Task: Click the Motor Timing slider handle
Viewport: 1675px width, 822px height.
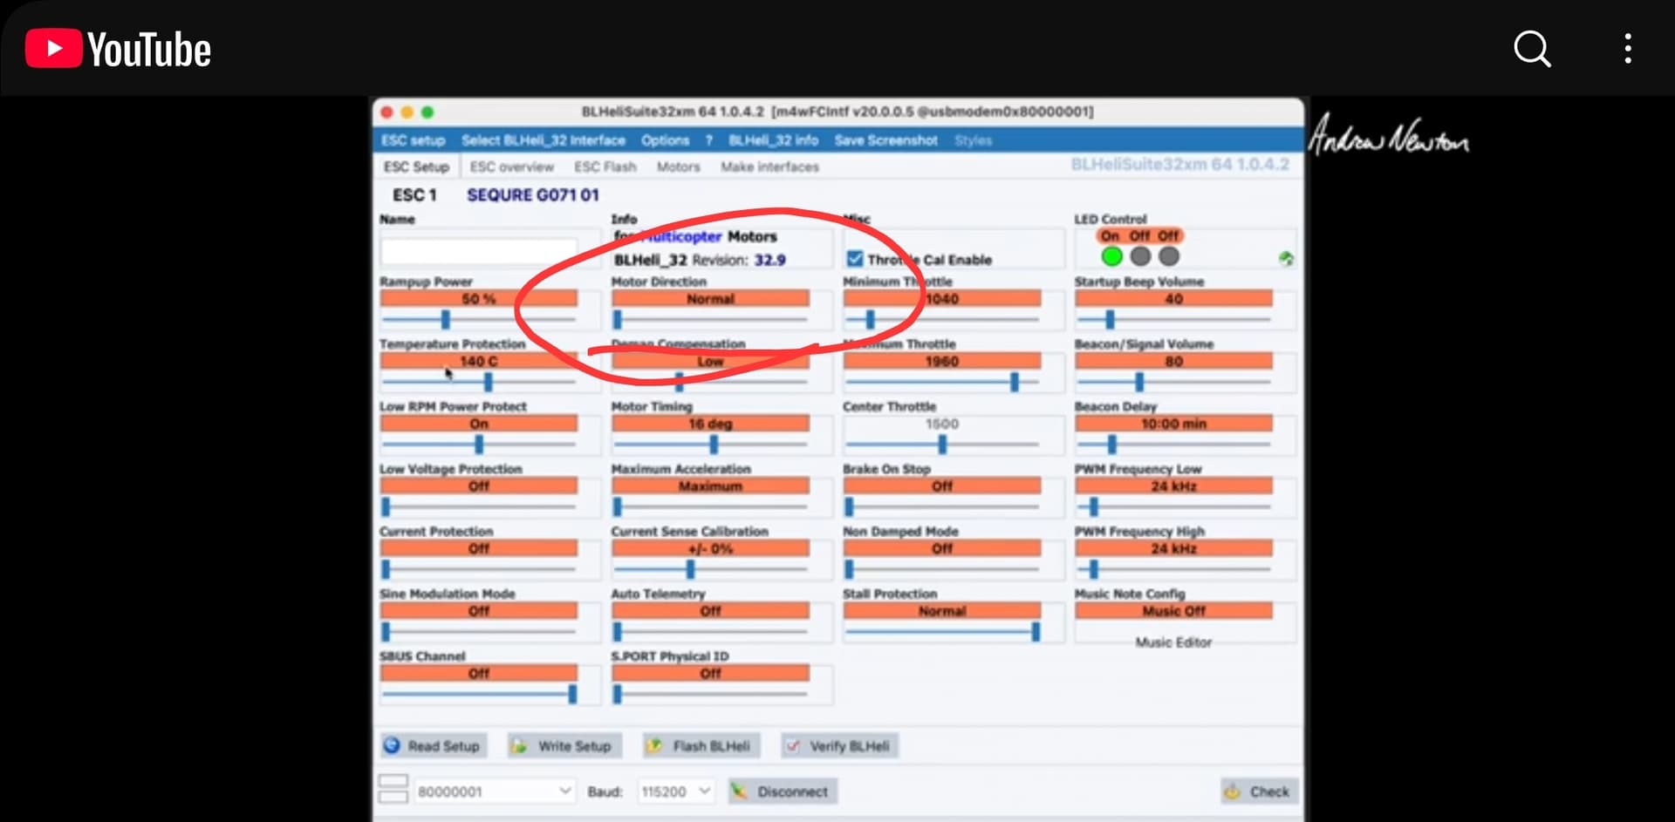Action: pos(714,445)
